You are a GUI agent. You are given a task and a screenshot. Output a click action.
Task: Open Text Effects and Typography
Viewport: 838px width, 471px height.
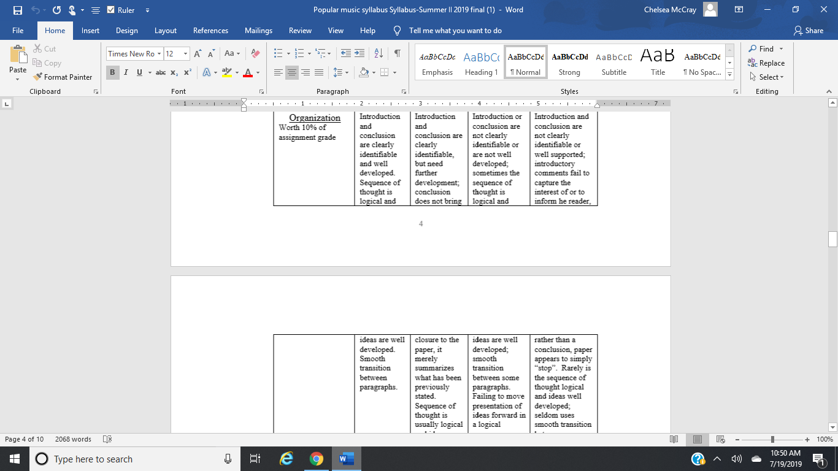tap(206, 72)
